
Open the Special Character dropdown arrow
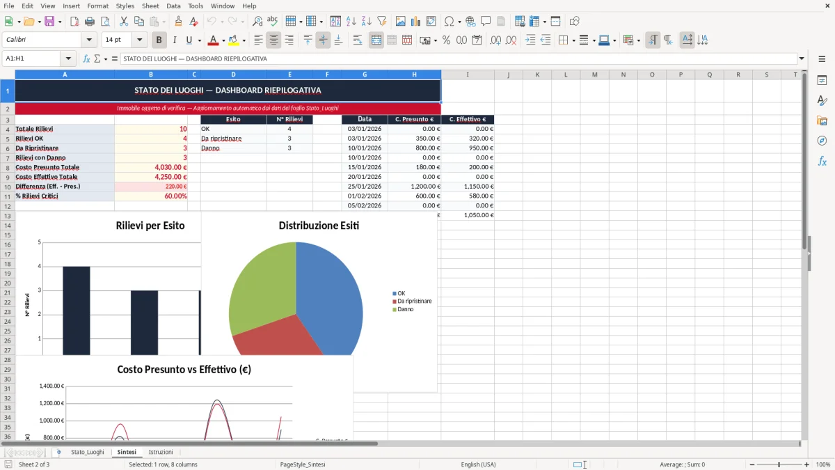459,22
